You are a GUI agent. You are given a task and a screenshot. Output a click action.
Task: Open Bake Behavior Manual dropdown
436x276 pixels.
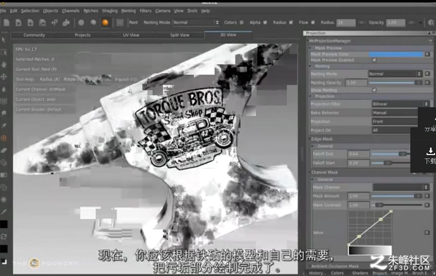click(395, 113)
